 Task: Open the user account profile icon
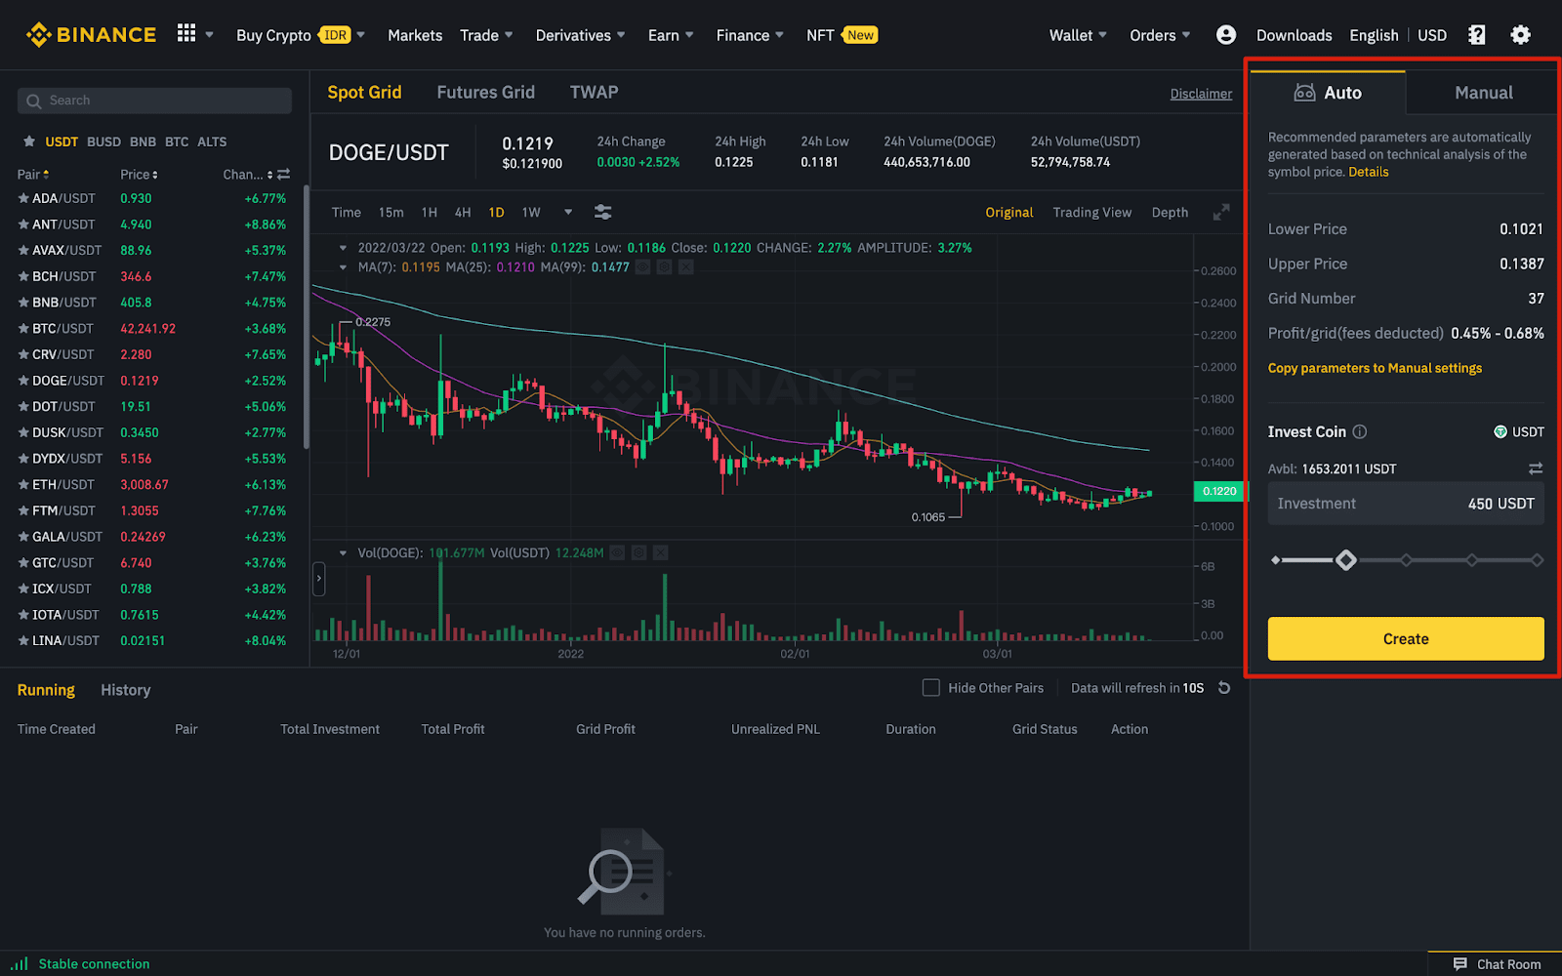1226,35
